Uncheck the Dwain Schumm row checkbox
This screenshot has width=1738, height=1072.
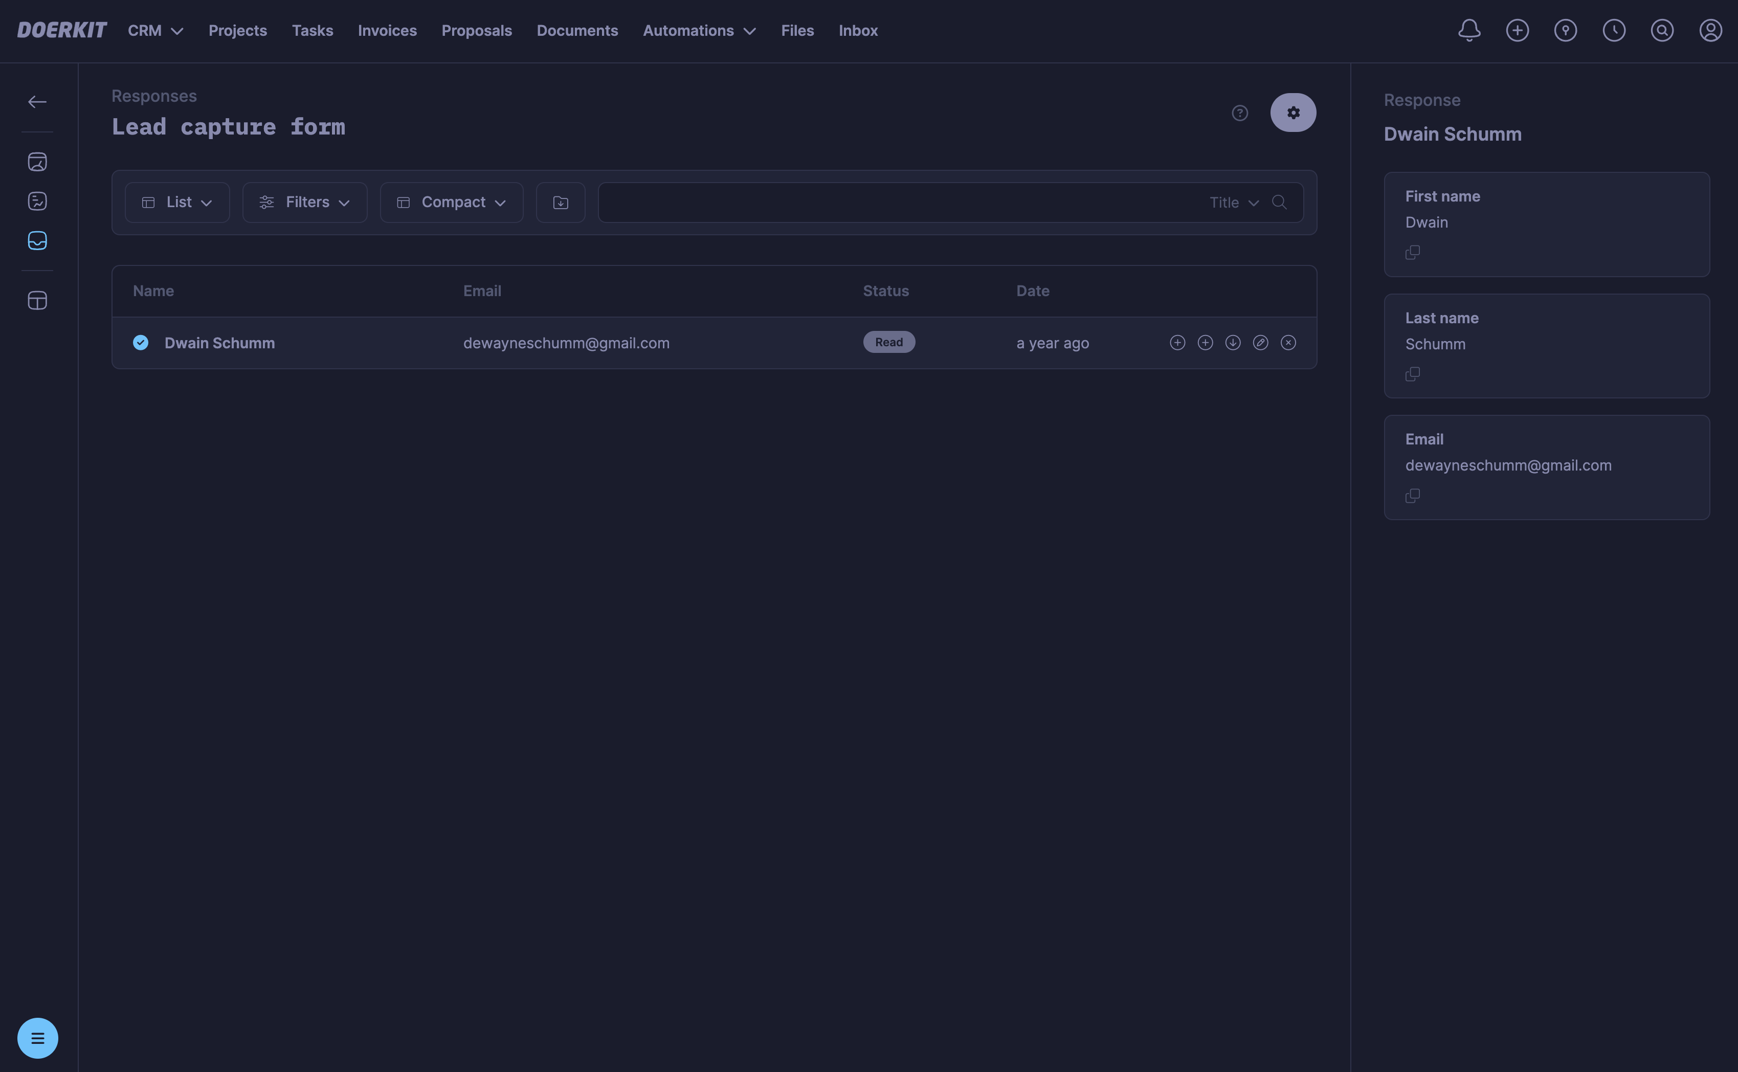[141, 343]
